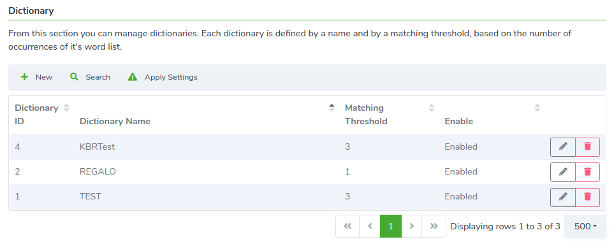
Task: Open the 500 rows-per-page dropdown
Action: (585, 226)
